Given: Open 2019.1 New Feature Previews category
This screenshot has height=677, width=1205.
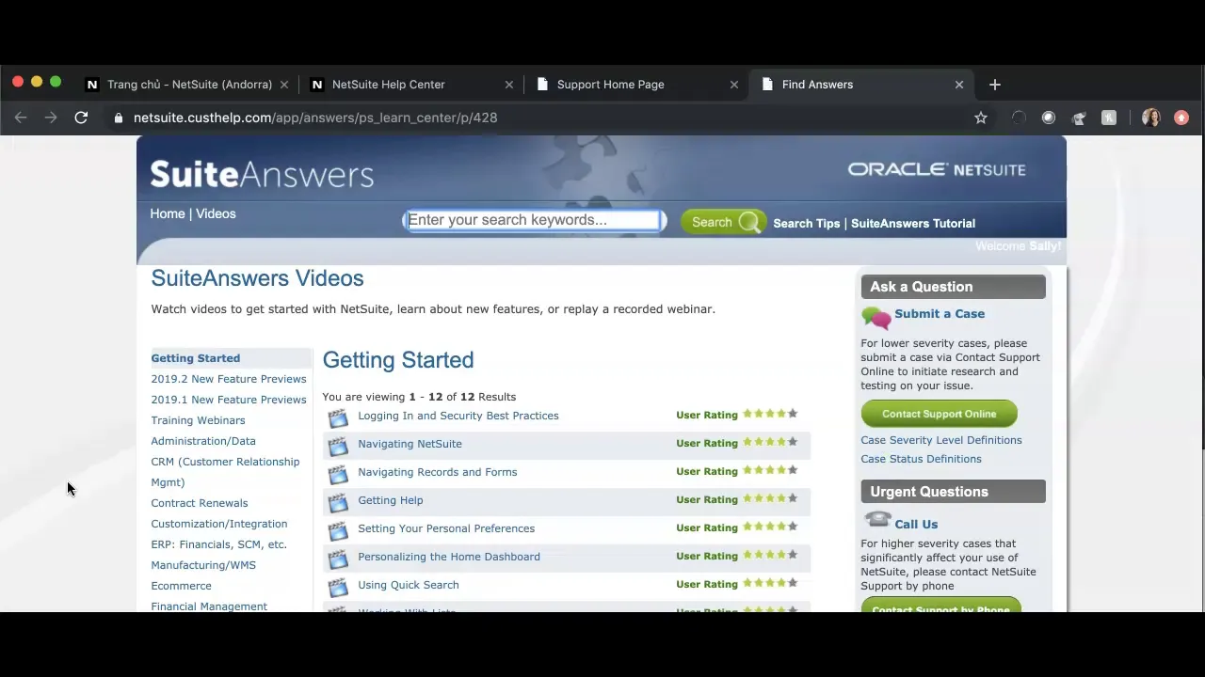Looking at the screenshot, I should (x=229, y=400).
